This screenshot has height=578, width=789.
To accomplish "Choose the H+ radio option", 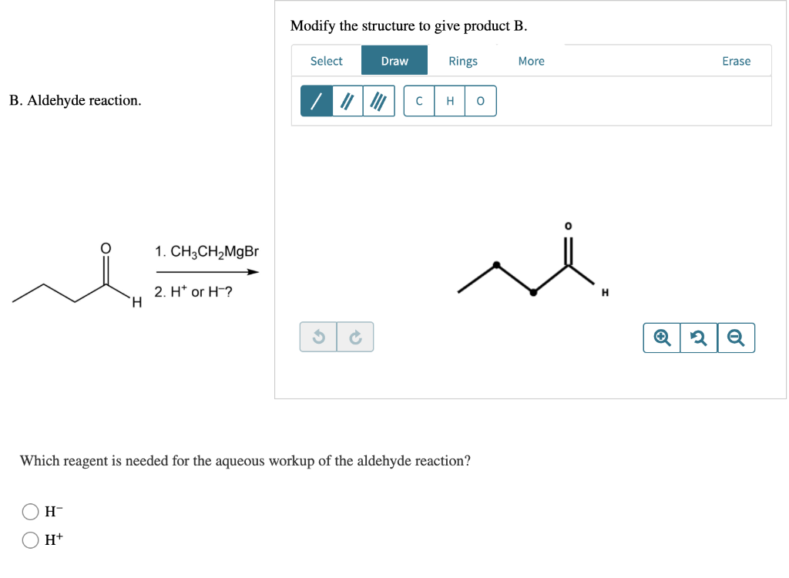I will coord(31,541).
